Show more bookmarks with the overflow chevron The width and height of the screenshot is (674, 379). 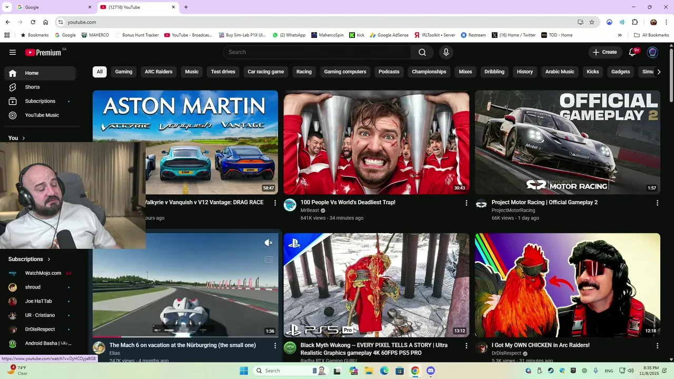pyautogui.click(x=620, y=35)
